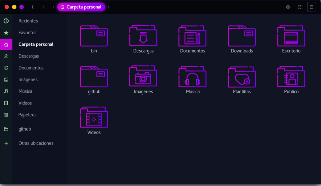This screenshot has width=321, height=186.
Task: Open the Escritorio folder
Action: tap(291, 36)
